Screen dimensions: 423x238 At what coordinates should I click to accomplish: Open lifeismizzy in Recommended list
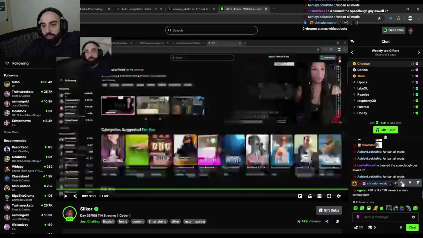click(x=28, y=226)
